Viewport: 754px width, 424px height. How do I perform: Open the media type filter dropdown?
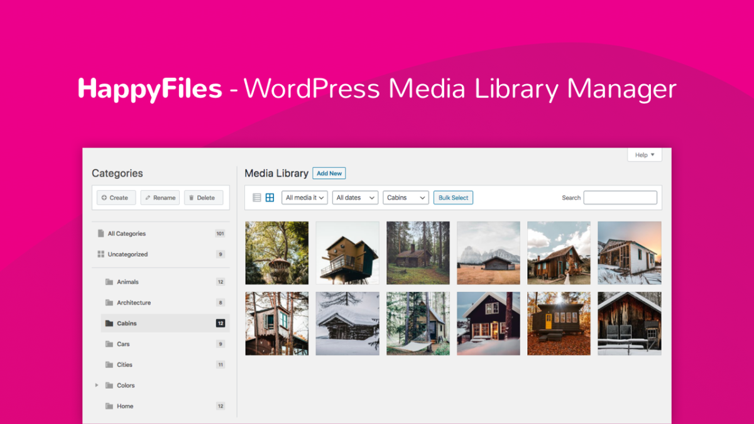[x=304, y=197]
